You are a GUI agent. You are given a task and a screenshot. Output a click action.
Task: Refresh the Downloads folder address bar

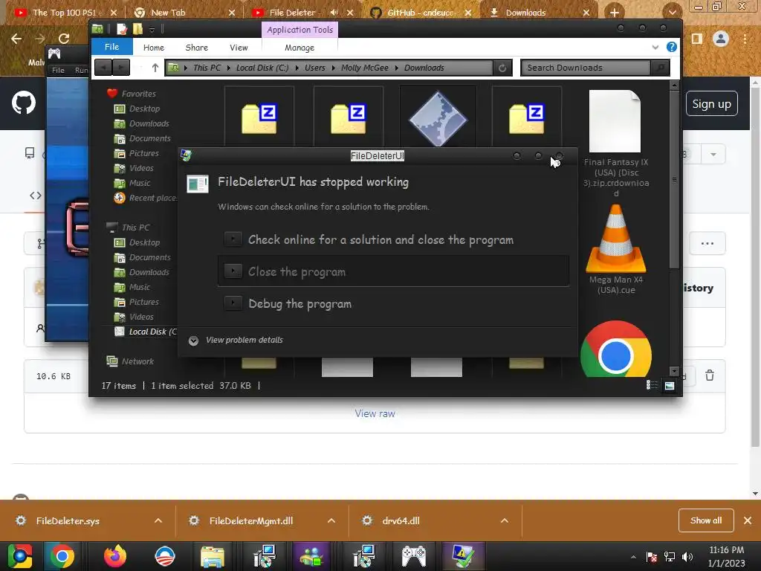coord(502,68)
